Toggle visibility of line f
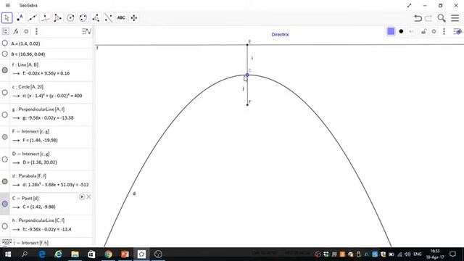Viewport: 464px width, 261px height. [5, 70]
